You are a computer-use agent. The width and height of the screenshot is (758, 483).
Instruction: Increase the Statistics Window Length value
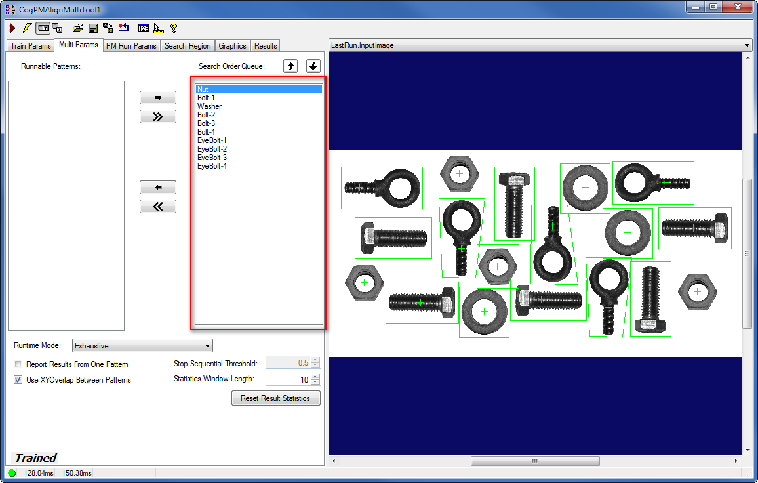tap(315, 377)
